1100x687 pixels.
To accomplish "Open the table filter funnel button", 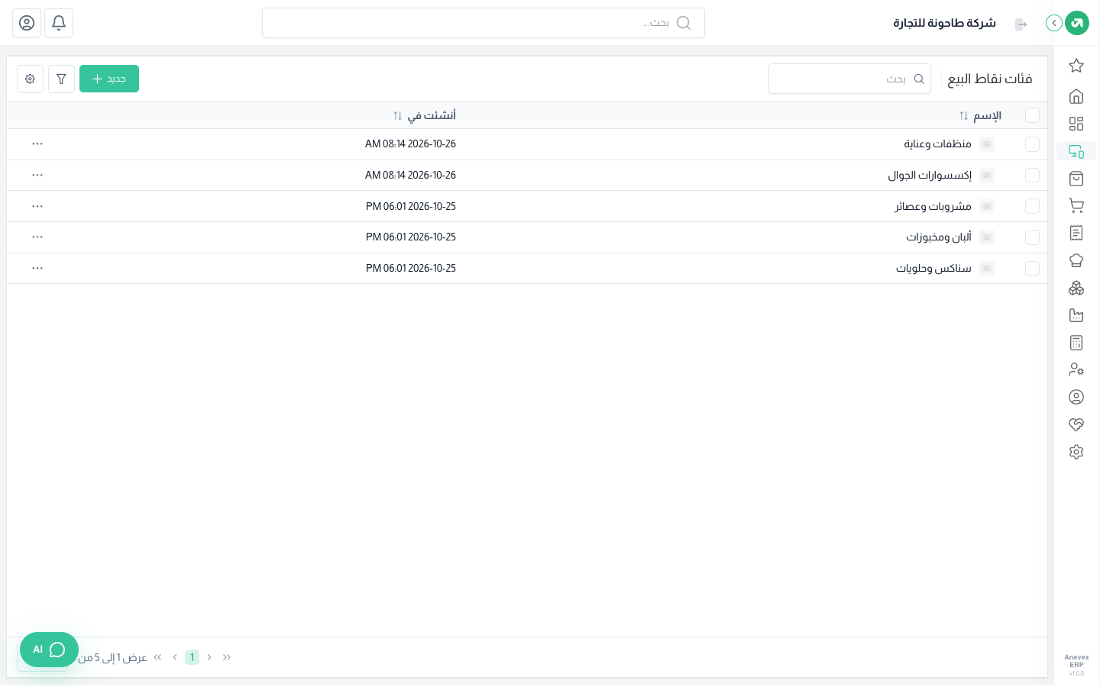I will click(61, 79).
